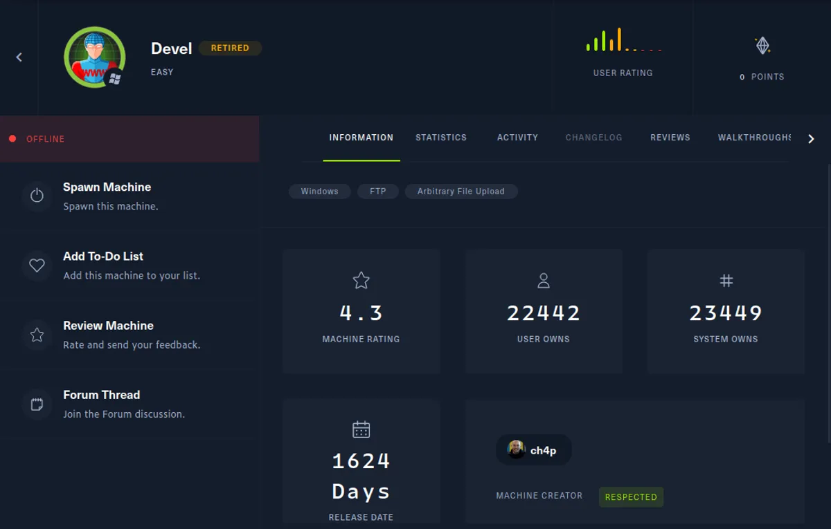Click the release date calendar icon
Screen dimensions: 831x529
[x=361, y=429]
